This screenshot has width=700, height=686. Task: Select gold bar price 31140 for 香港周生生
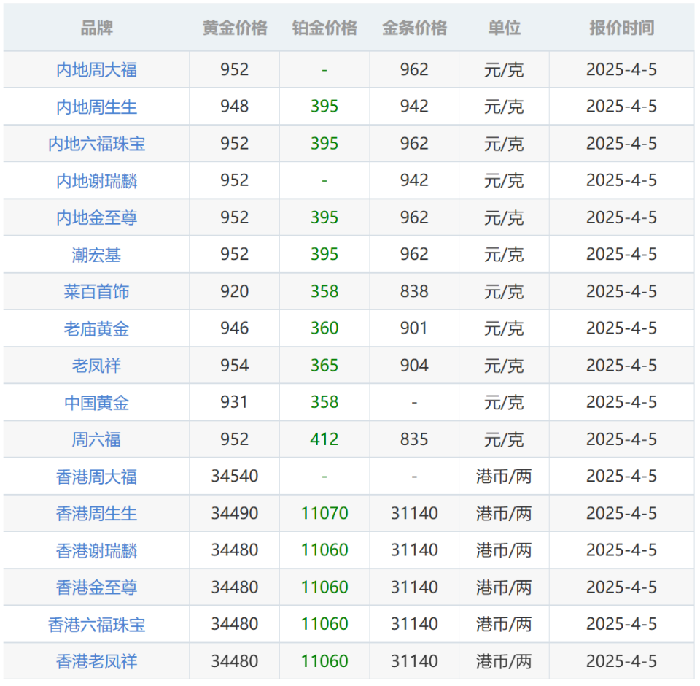tap(414, 513)
